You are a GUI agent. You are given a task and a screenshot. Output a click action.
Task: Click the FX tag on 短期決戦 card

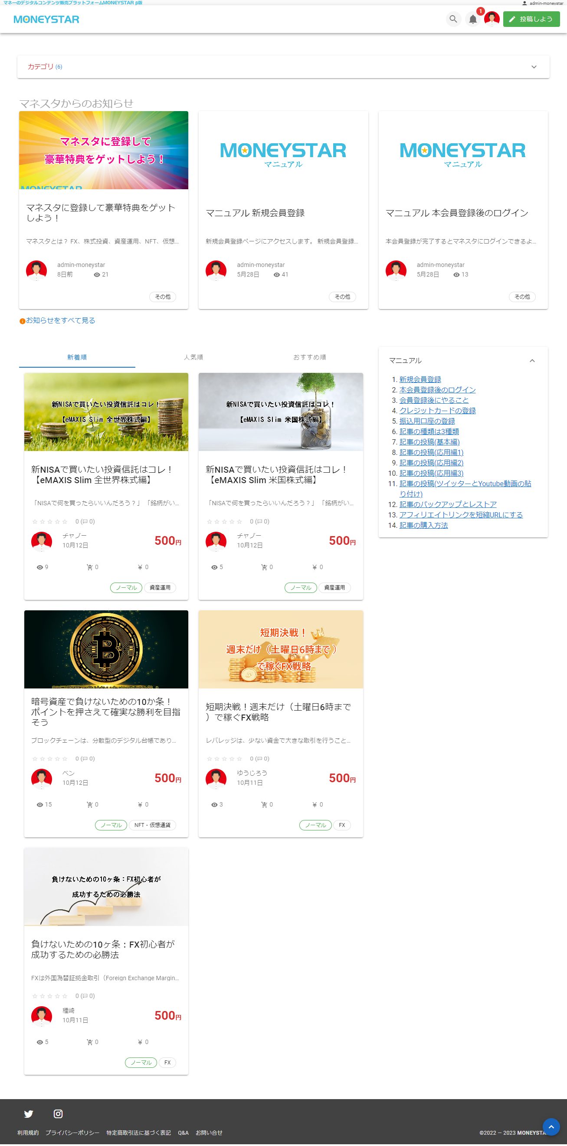coord(342,826)
